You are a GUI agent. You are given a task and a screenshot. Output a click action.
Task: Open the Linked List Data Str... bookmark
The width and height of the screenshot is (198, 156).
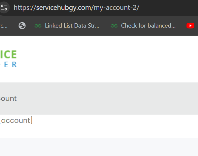pos(72,26)
